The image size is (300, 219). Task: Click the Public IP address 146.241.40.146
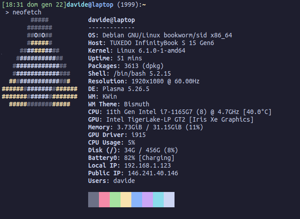tap(153, 173)
